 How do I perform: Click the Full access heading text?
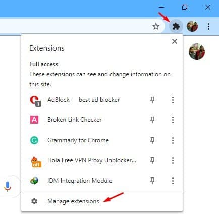tap(44, 64)
